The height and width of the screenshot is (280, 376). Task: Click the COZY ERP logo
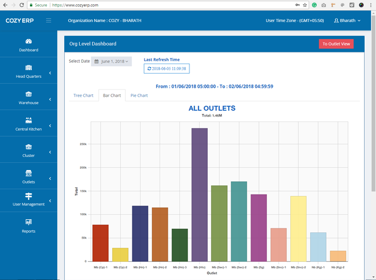pyautogui.click(x=20, y=21)
